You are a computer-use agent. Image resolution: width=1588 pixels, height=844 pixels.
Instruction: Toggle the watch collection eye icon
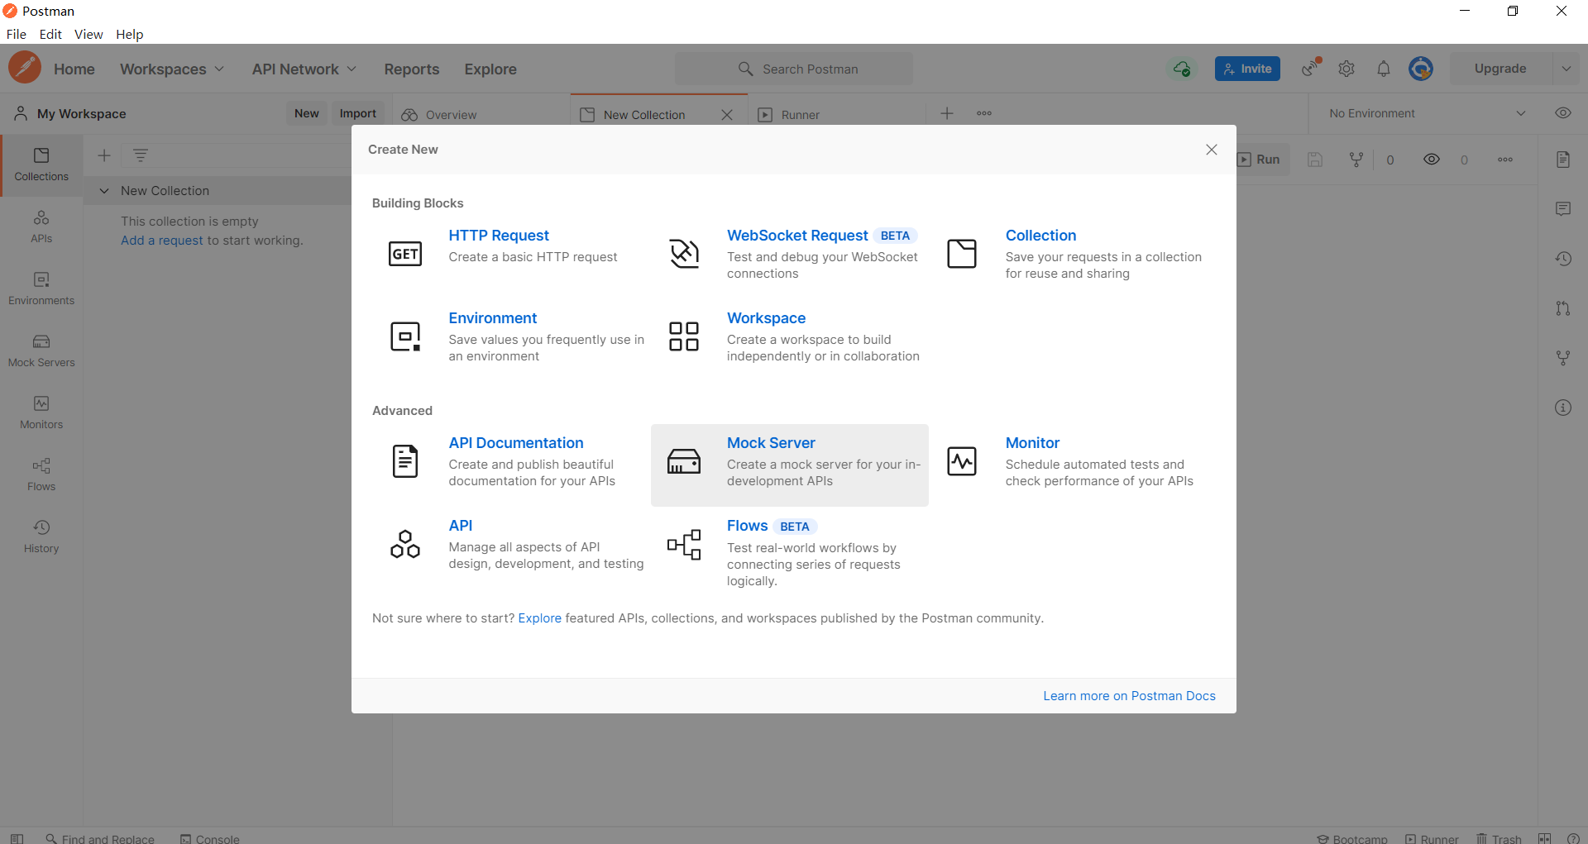click(x=1432, y=160)
